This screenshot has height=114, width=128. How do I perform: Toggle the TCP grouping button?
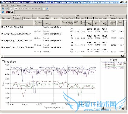pyautogui.click(x=19, y=8)
